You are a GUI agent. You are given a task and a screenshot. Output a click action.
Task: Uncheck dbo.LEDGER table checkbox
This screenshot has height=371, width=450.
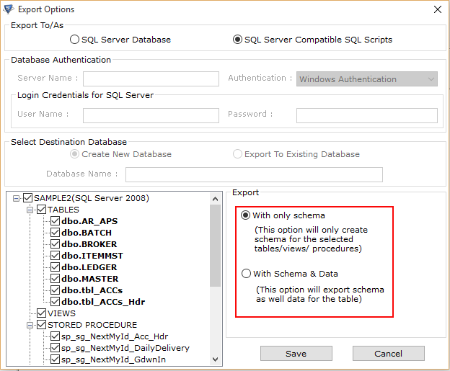click(55, 267)
